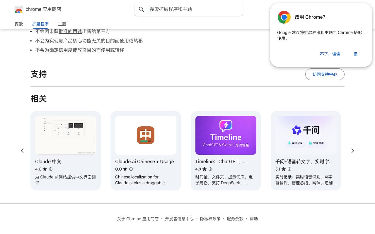375x234 pixels.
Task: Open the Timeline extension thumbnail
Action: [x=226, y=135]
